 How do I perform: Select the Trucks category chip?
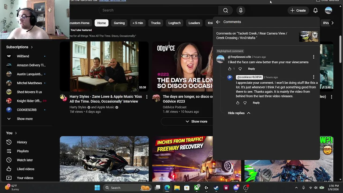(x=156, y=23)
